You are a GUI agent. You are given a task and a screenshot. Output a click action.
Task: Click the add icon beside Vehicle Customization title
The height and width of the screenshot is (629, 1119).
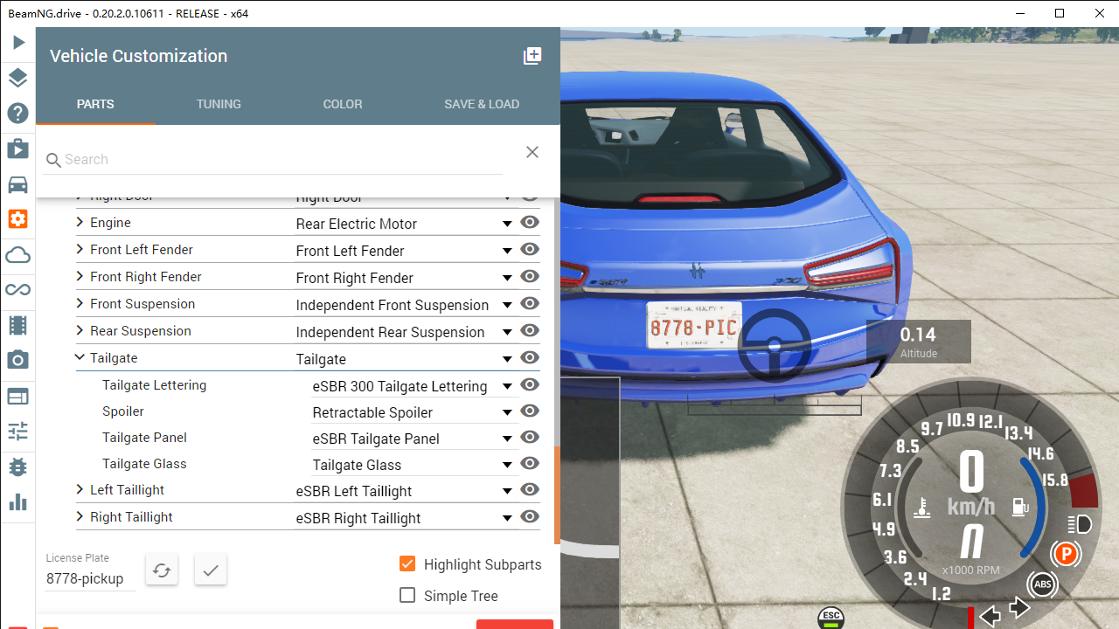(x=532, y=56)
